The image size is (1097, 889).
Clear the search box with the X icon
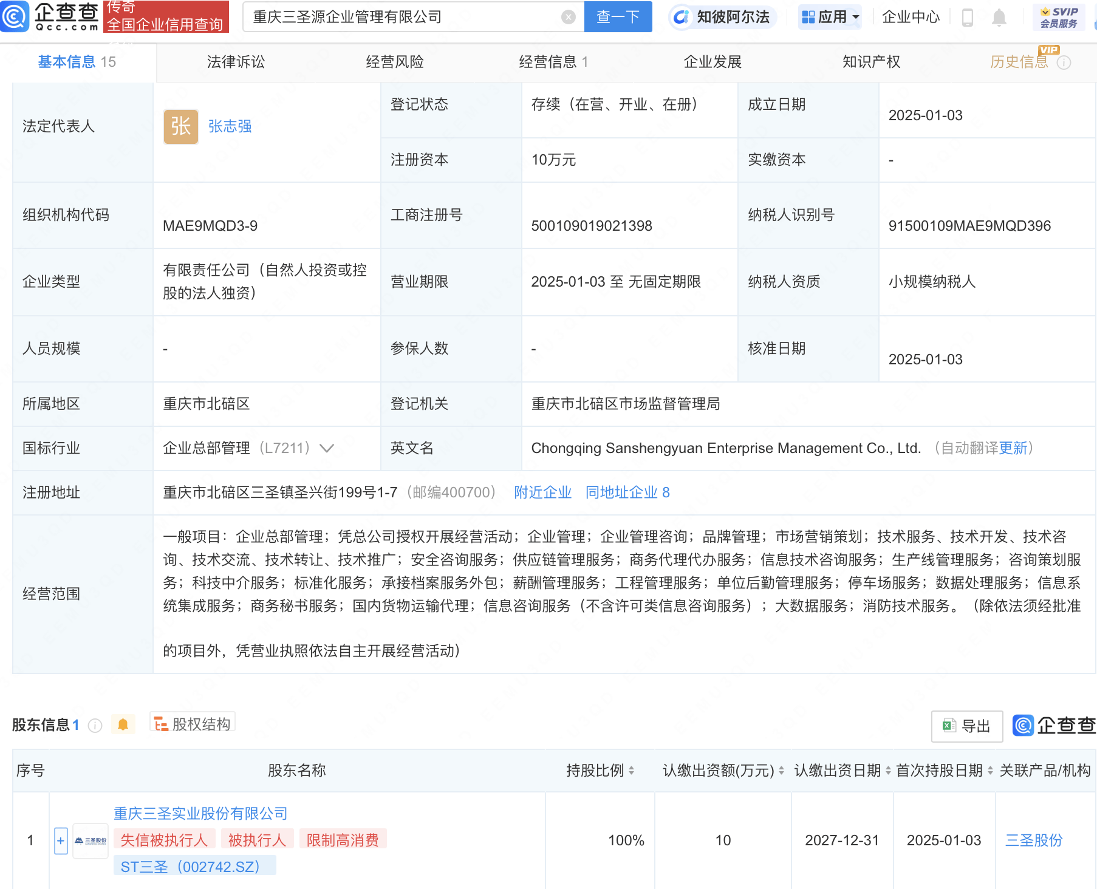pos(568,17)
